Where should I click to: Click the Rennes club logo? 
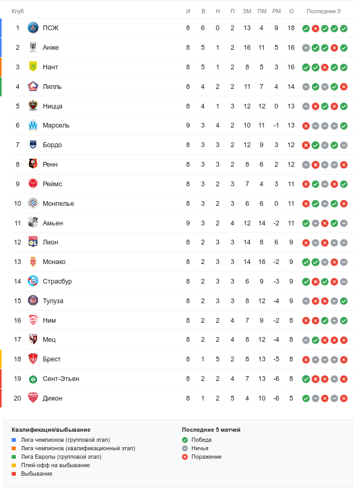pos(33,165)
